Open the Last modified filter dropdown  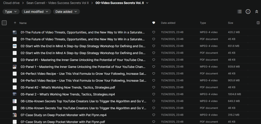[36, 12]
